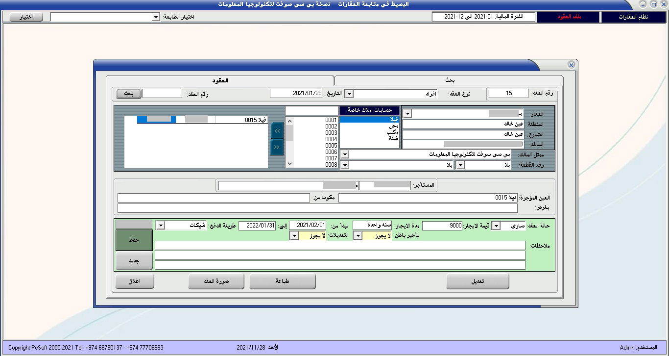Click the upper double-arrow transfer button
The image size is (669, 356).
coord(277,131)
